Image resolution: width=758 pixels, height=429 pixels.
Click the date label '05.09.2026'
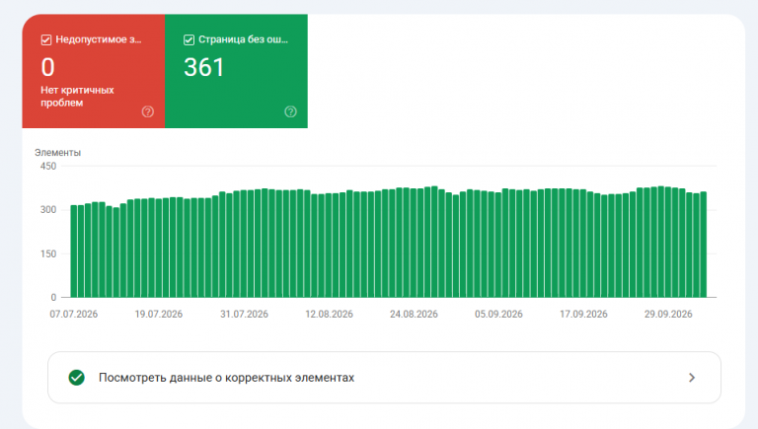point(498,314)
